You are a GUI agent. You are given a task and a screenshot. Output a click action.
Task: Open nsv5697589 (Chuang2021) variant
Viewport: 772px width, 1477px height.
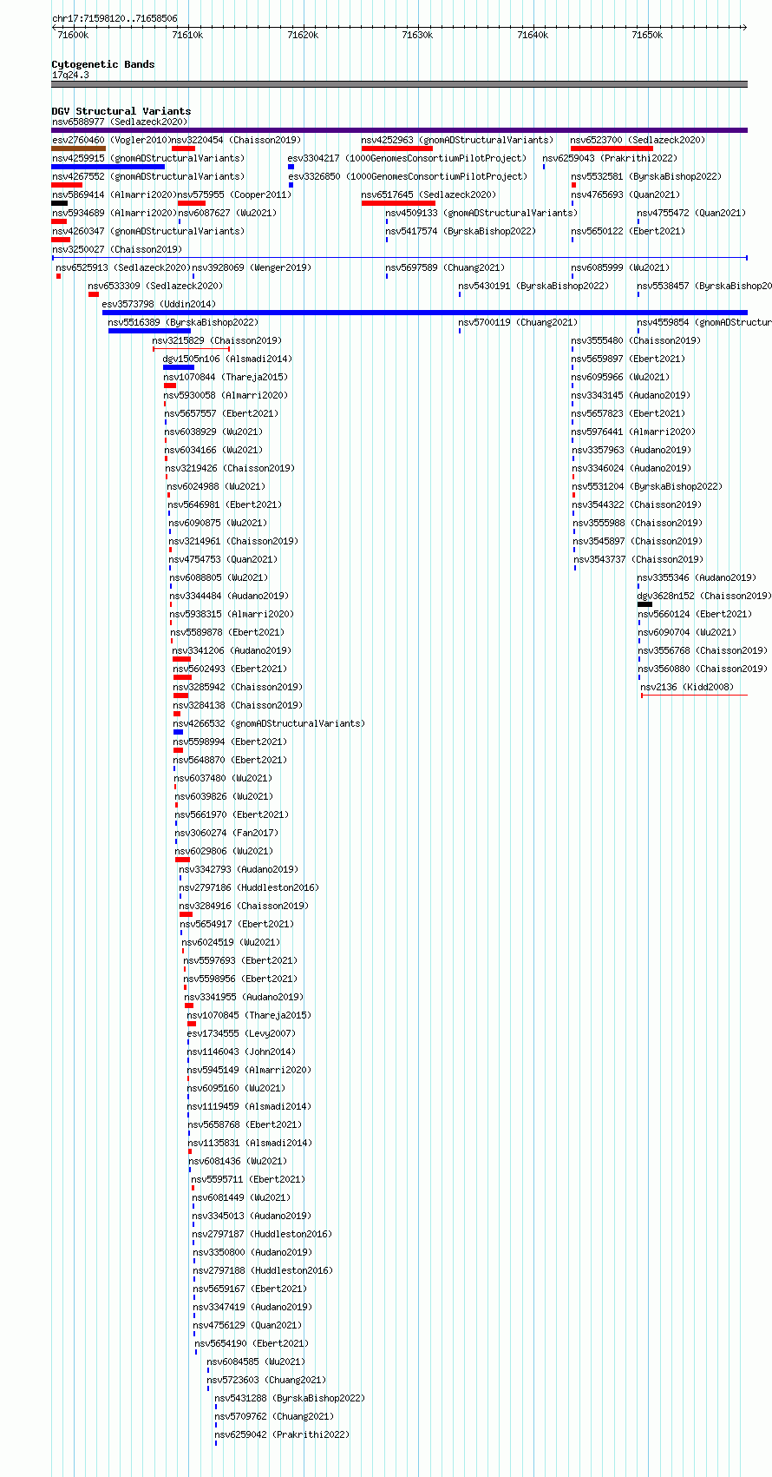445,268
